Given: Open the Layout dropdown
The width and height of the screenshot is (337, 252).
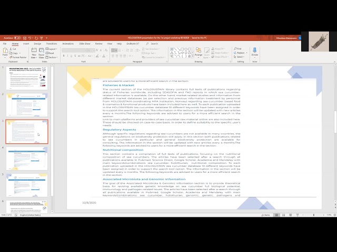Looking at the screenshot, I should [x=52, y=48].
